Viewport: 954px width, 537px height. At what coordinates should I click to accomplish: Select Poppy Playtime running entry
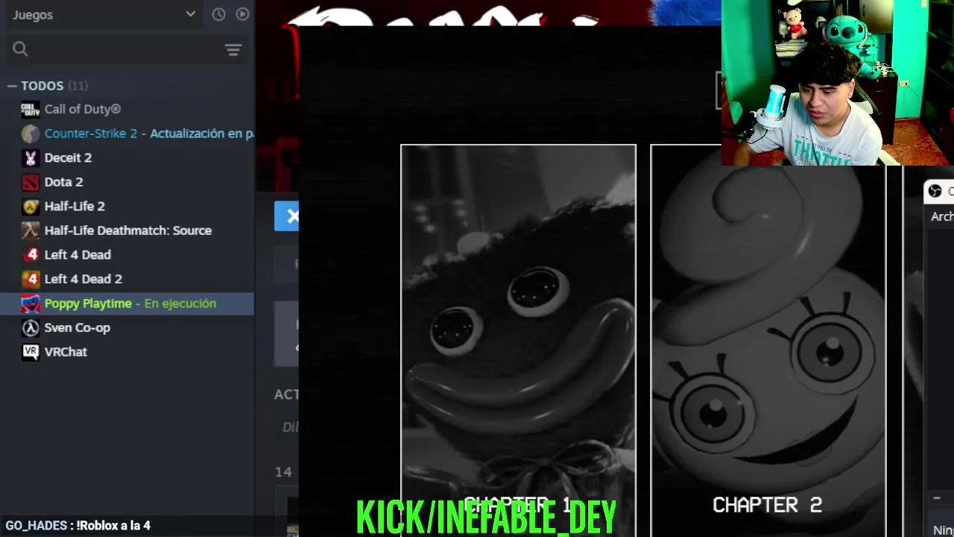tap(127, 304)
